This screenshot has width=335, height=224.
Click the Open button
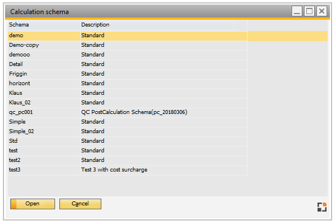click(33, 204)
